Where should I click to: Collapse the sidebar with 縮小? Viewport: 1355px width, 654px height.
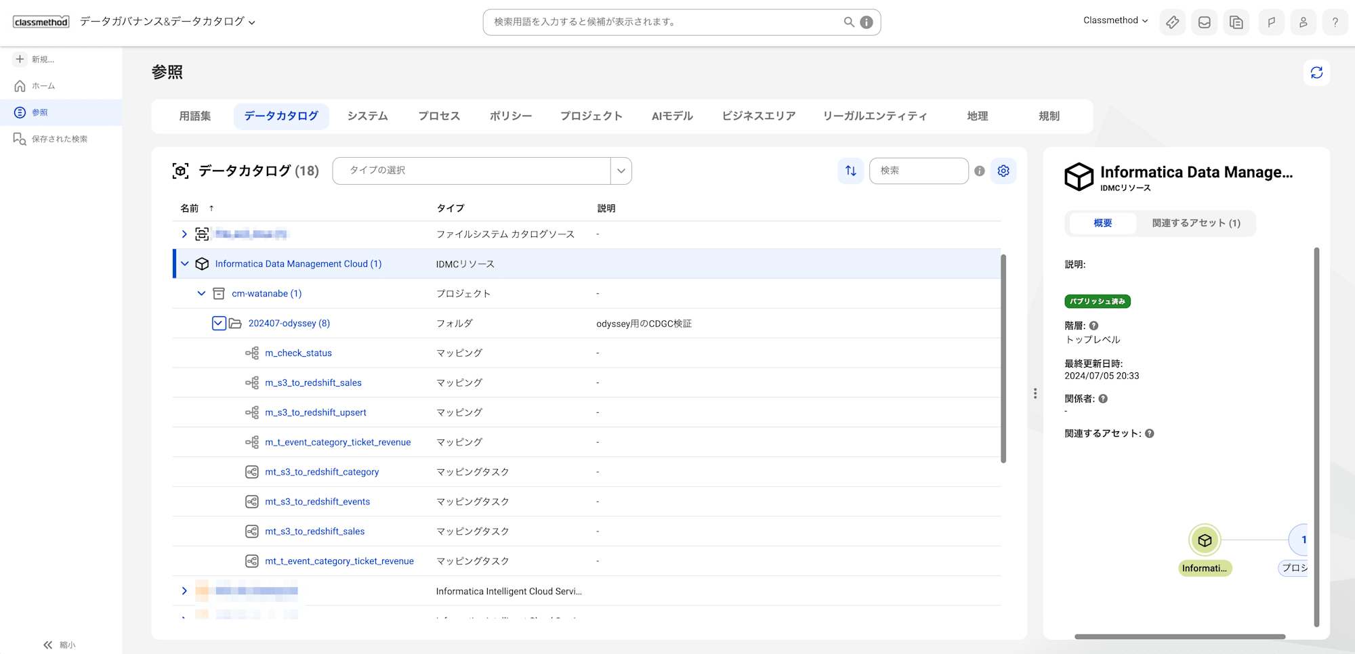60,645
